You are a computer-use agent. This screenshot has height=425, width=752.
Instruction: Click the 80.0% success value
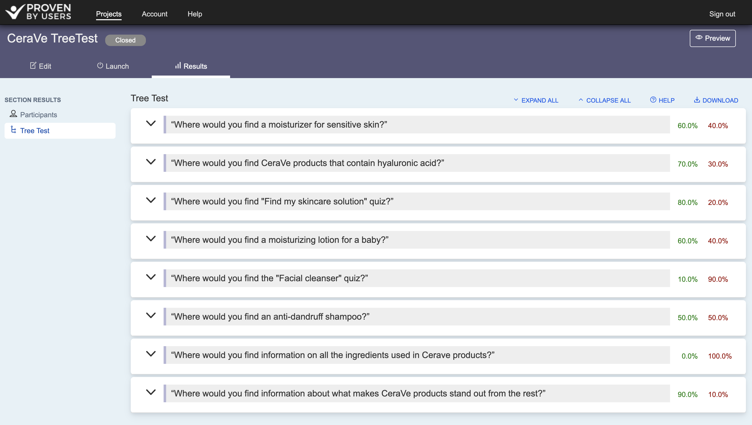(688, 203)
